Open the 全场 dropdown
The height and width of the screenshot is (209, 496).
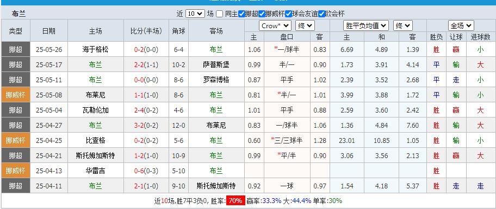tap(461, 26)
